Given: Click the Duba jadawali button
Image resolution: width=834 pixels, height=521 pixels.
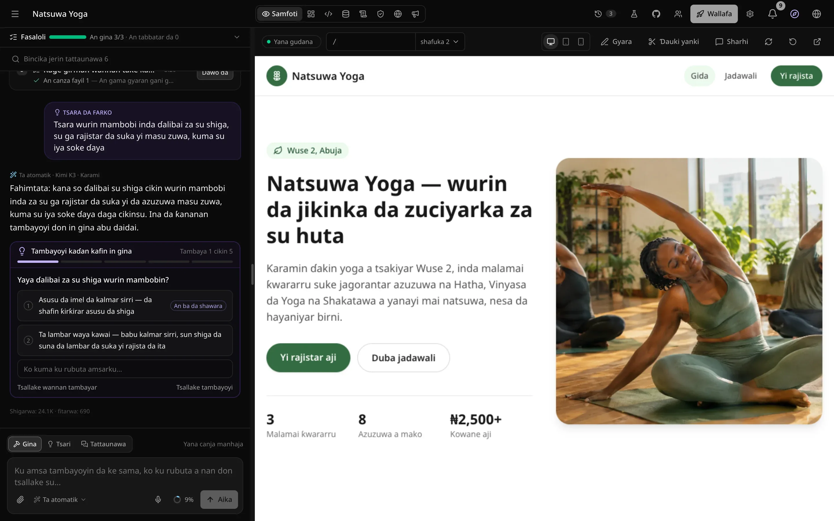Looking at the screenshot, I should click(404, 358).
